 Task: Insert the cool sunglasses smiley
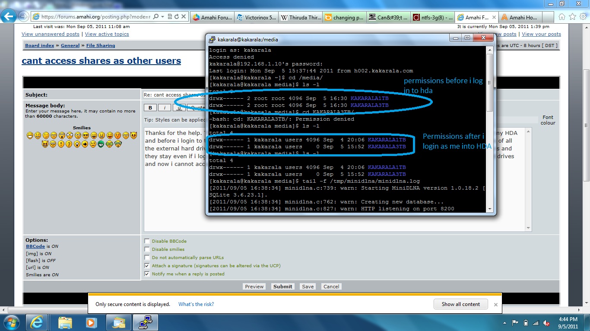tap(86, 136)
